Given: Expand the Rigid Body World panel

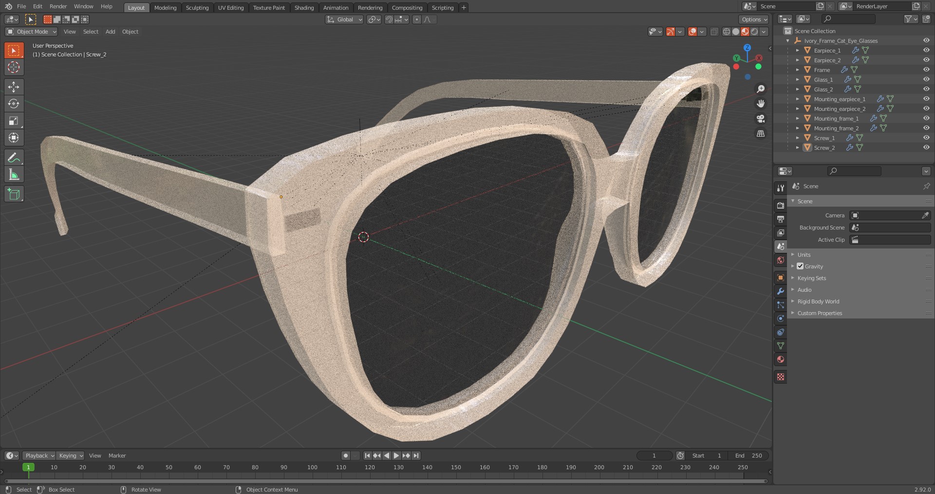Looking at the screenshot, I should coord(818,301).
